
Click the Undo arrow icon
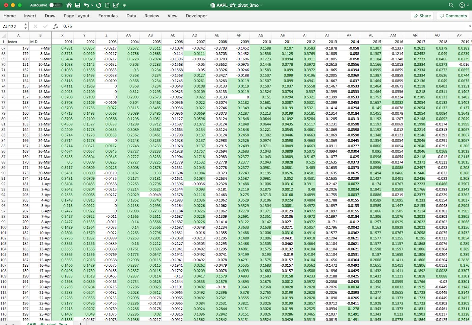[x=86, y=5]
